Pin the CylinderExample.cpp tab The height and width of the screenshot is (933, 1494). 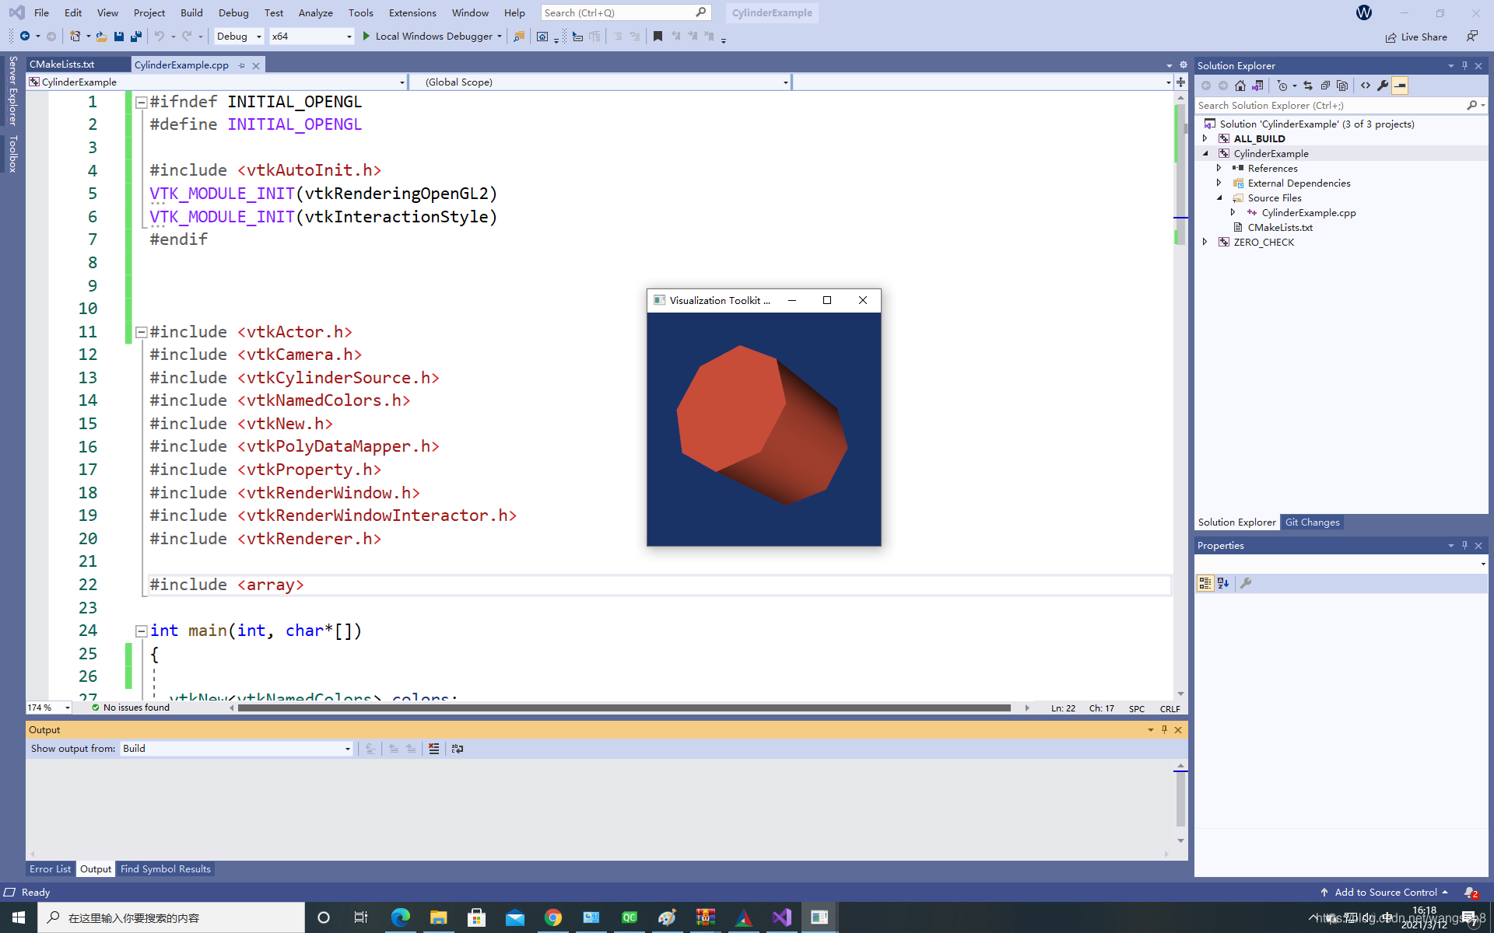(242, 65)
